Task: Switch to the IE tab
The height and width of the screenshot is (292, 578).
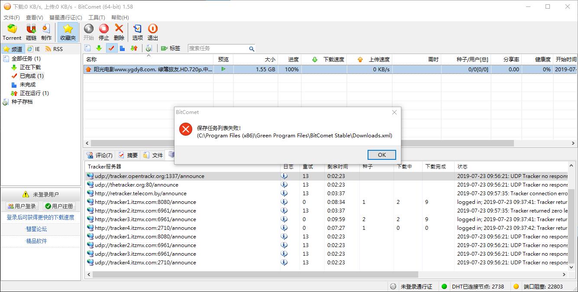Action: click(33, 49)
